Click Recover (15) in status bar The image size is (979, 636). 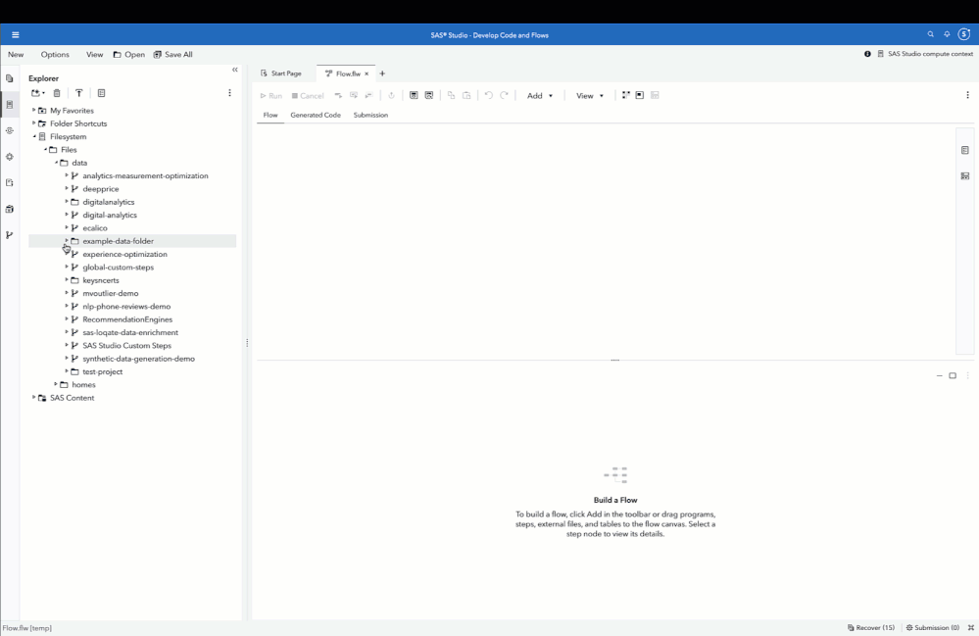(x=871, y=627)
